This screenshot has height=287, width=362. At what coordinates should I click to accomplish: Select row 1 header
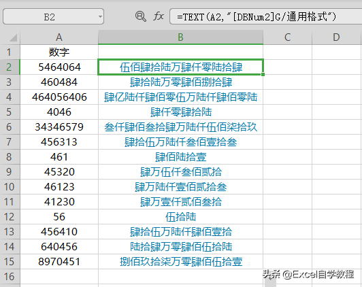point(10,52)
